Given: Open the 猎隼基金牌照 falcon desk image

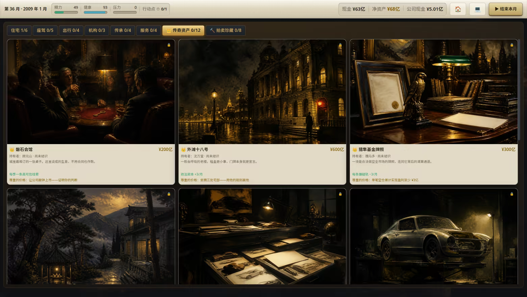Looking at the screenshot, I should pyautogui.click(x=434, y=92).
